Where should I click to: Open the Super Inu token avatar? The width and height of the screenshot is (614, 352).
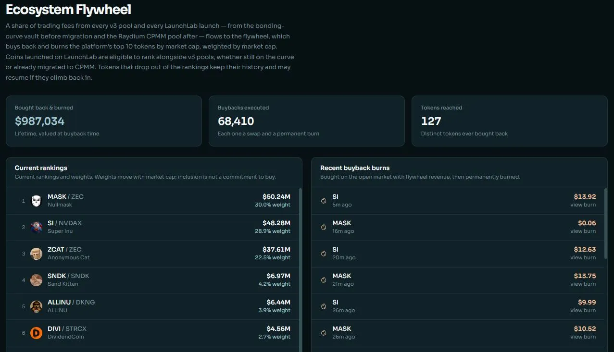tap(37, 227)
